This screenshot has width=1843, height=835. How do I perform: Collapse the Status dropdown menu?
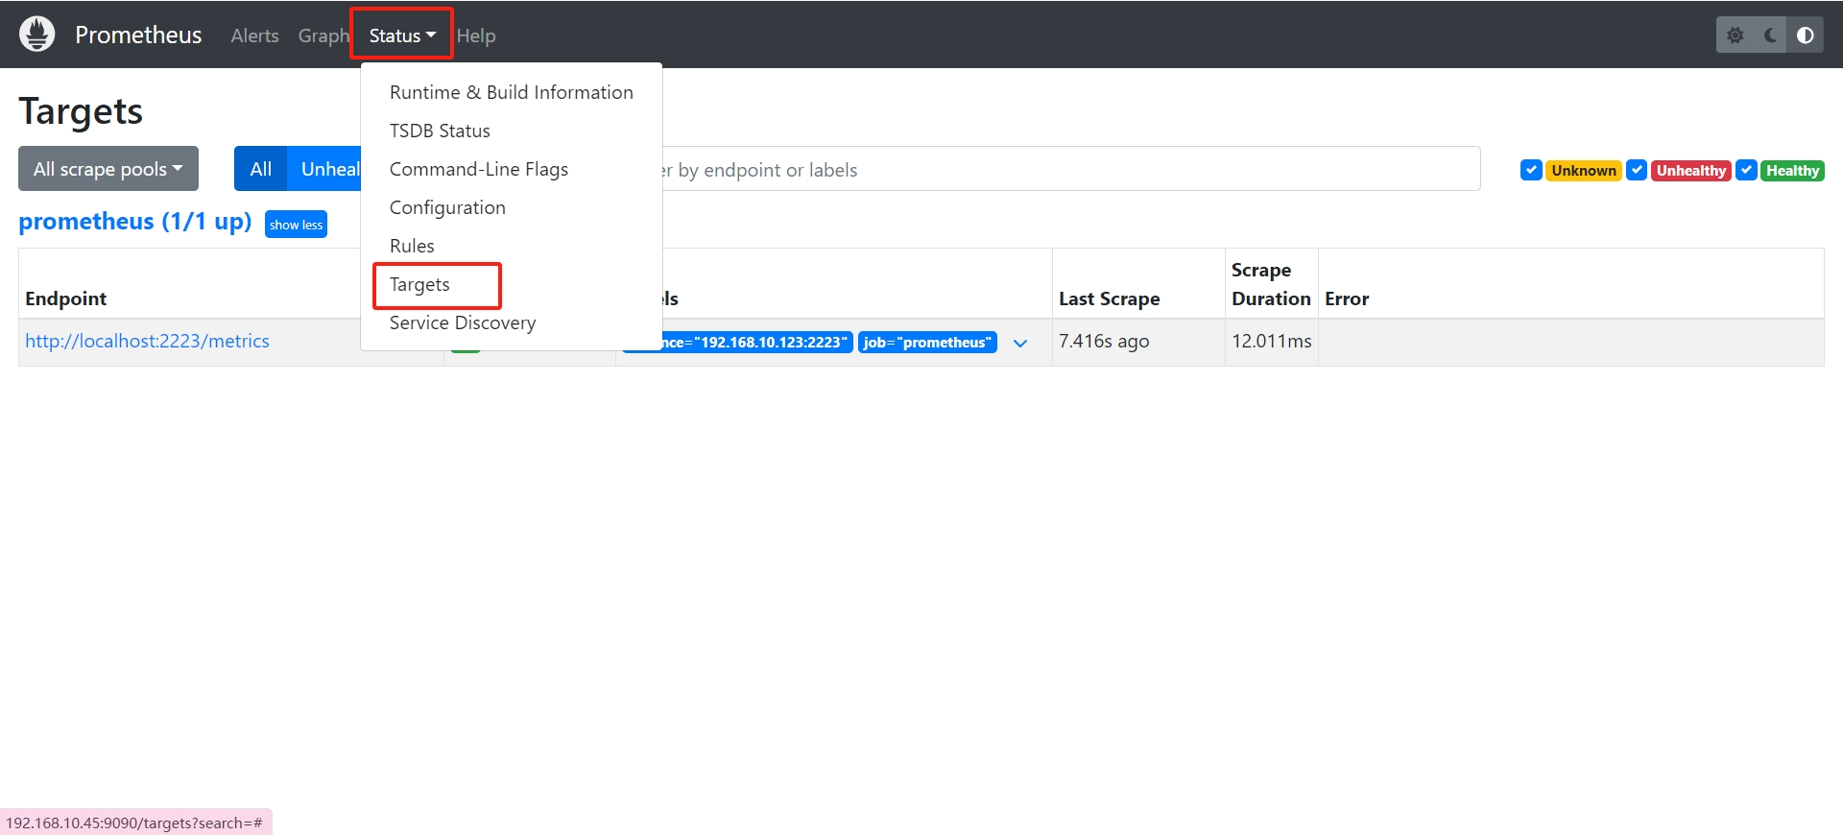tap(402, 36)
